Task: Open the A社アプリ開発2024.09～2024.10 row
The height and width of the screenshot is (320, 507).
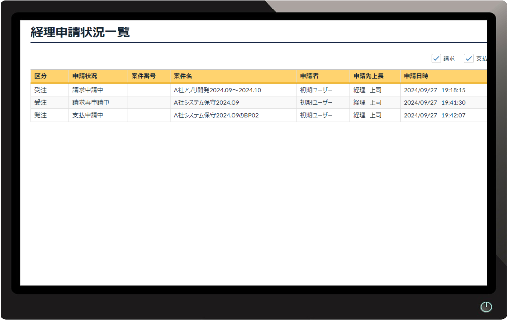Action: (x=217, y=90)
